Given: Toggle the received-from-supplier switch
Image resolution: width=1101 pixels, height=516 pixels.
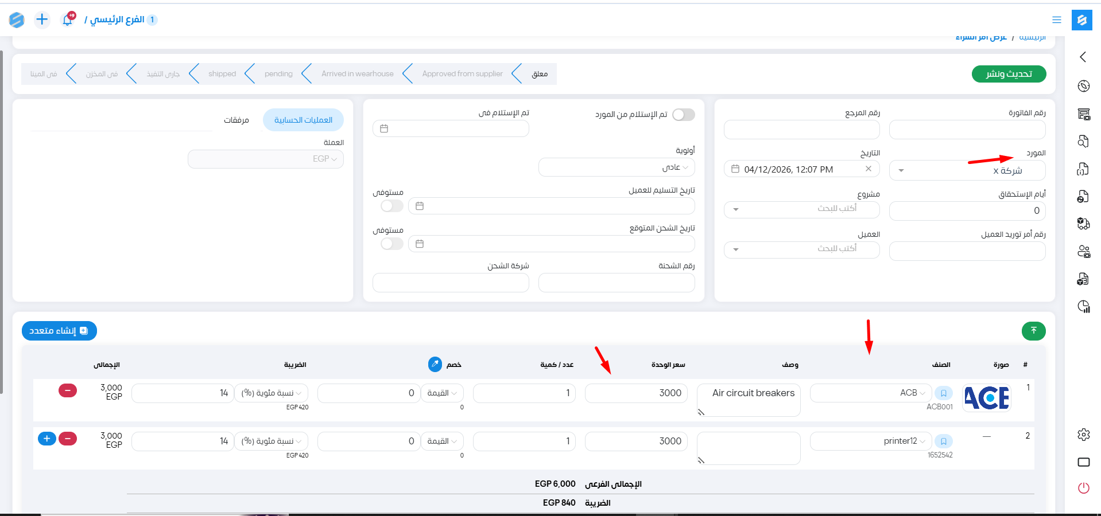Looking at the screenshot, I should (x=683, y=115).
